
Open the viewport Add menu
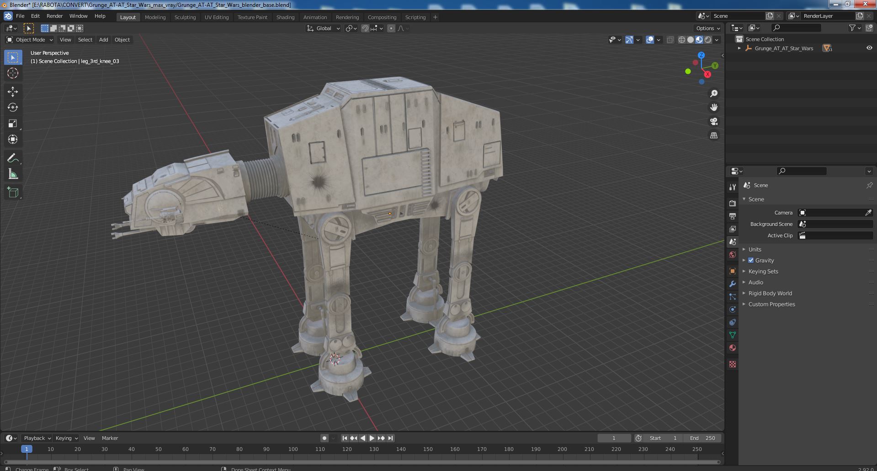104,40
